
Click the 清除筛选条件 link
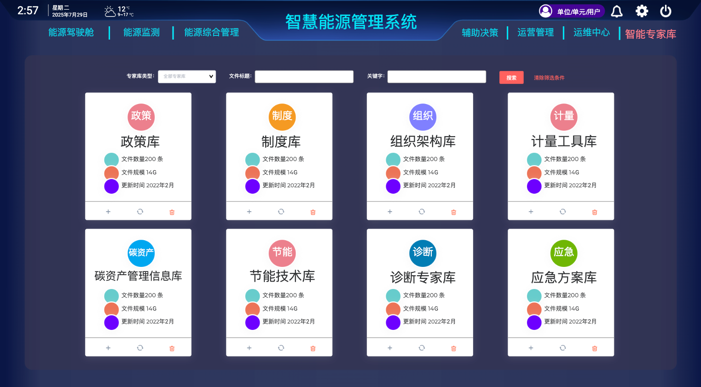point(549,78)
